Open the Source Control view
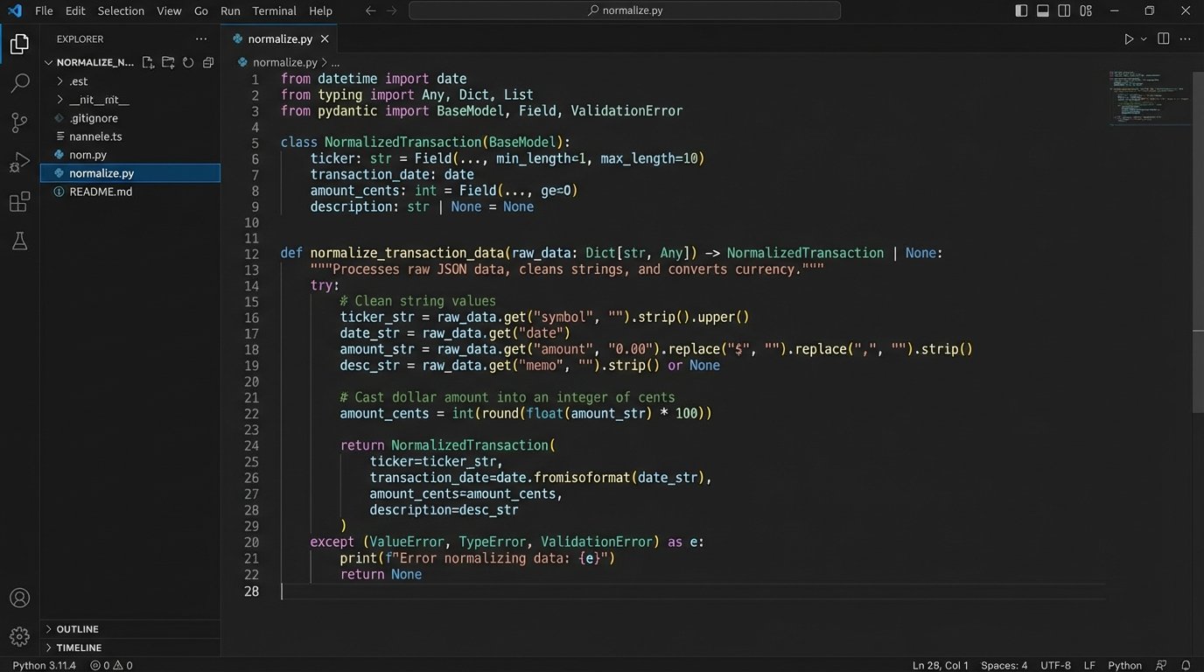Screen dimensions: 1204x672 pyautogui.click(x=19, y=122)
